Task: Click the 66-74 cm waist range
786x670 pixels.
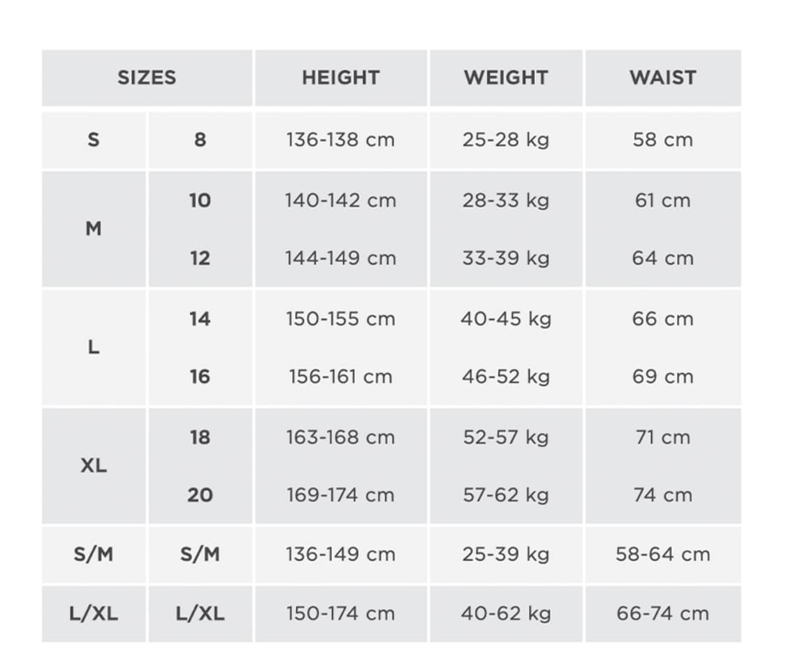Action: 662,614
